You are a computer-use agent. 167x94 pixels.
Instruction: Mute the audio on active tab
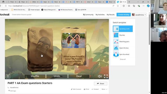click(x=121, y=2)
